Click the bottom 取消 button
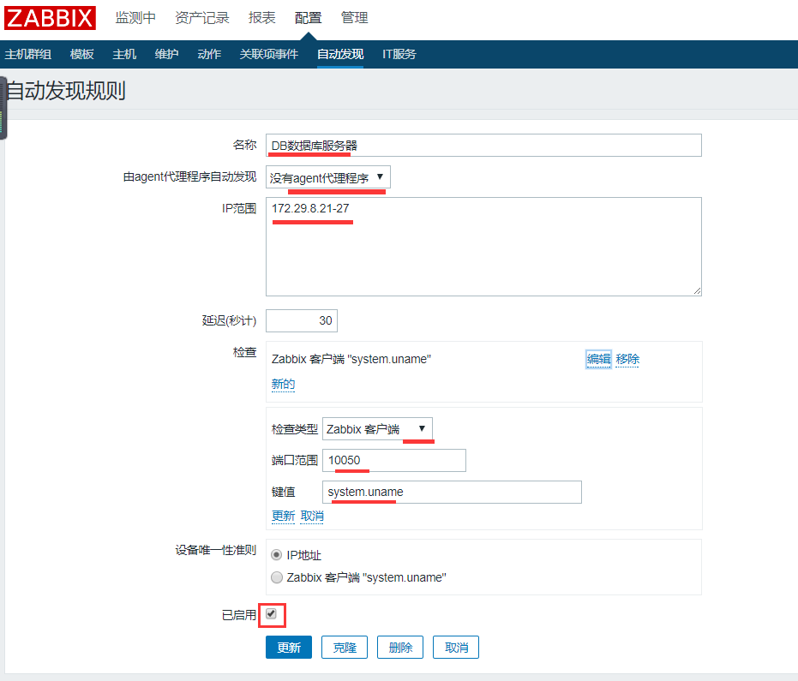798x681 pixels. click(456, 648)
